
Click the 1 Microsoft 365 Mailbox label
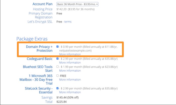(36, 79)
